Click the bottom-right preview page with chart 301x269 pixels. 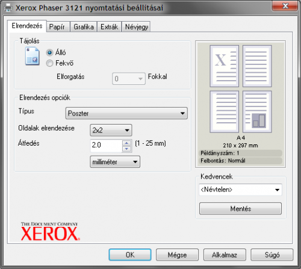pyautogui.click(x=257, y=112)
